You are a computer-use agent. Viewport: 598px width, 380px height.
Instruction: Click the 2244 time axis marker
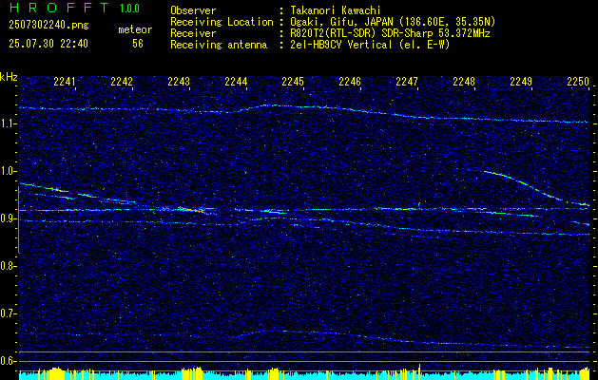point(236,82)
